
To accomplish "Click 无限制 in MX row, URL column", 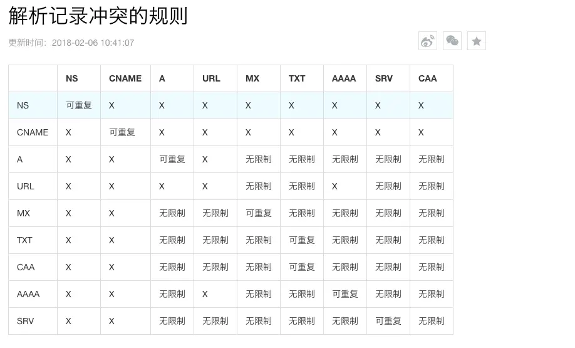I will 215,213.
